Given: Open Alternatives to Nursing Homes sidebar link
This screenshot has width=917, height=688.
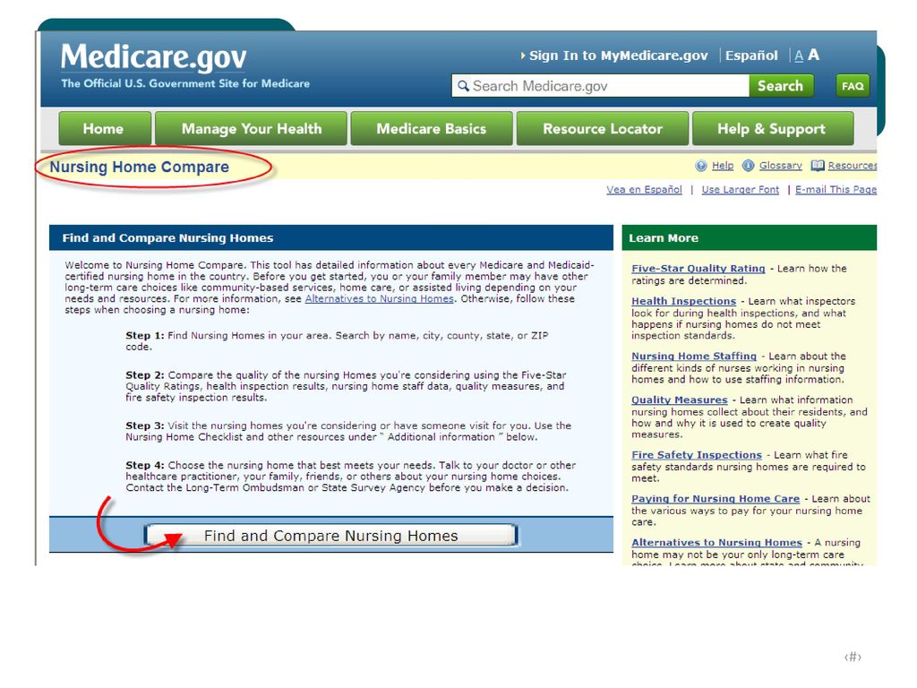Looking at the screenshot, I should pyautogui.click(x=716, y=543).
